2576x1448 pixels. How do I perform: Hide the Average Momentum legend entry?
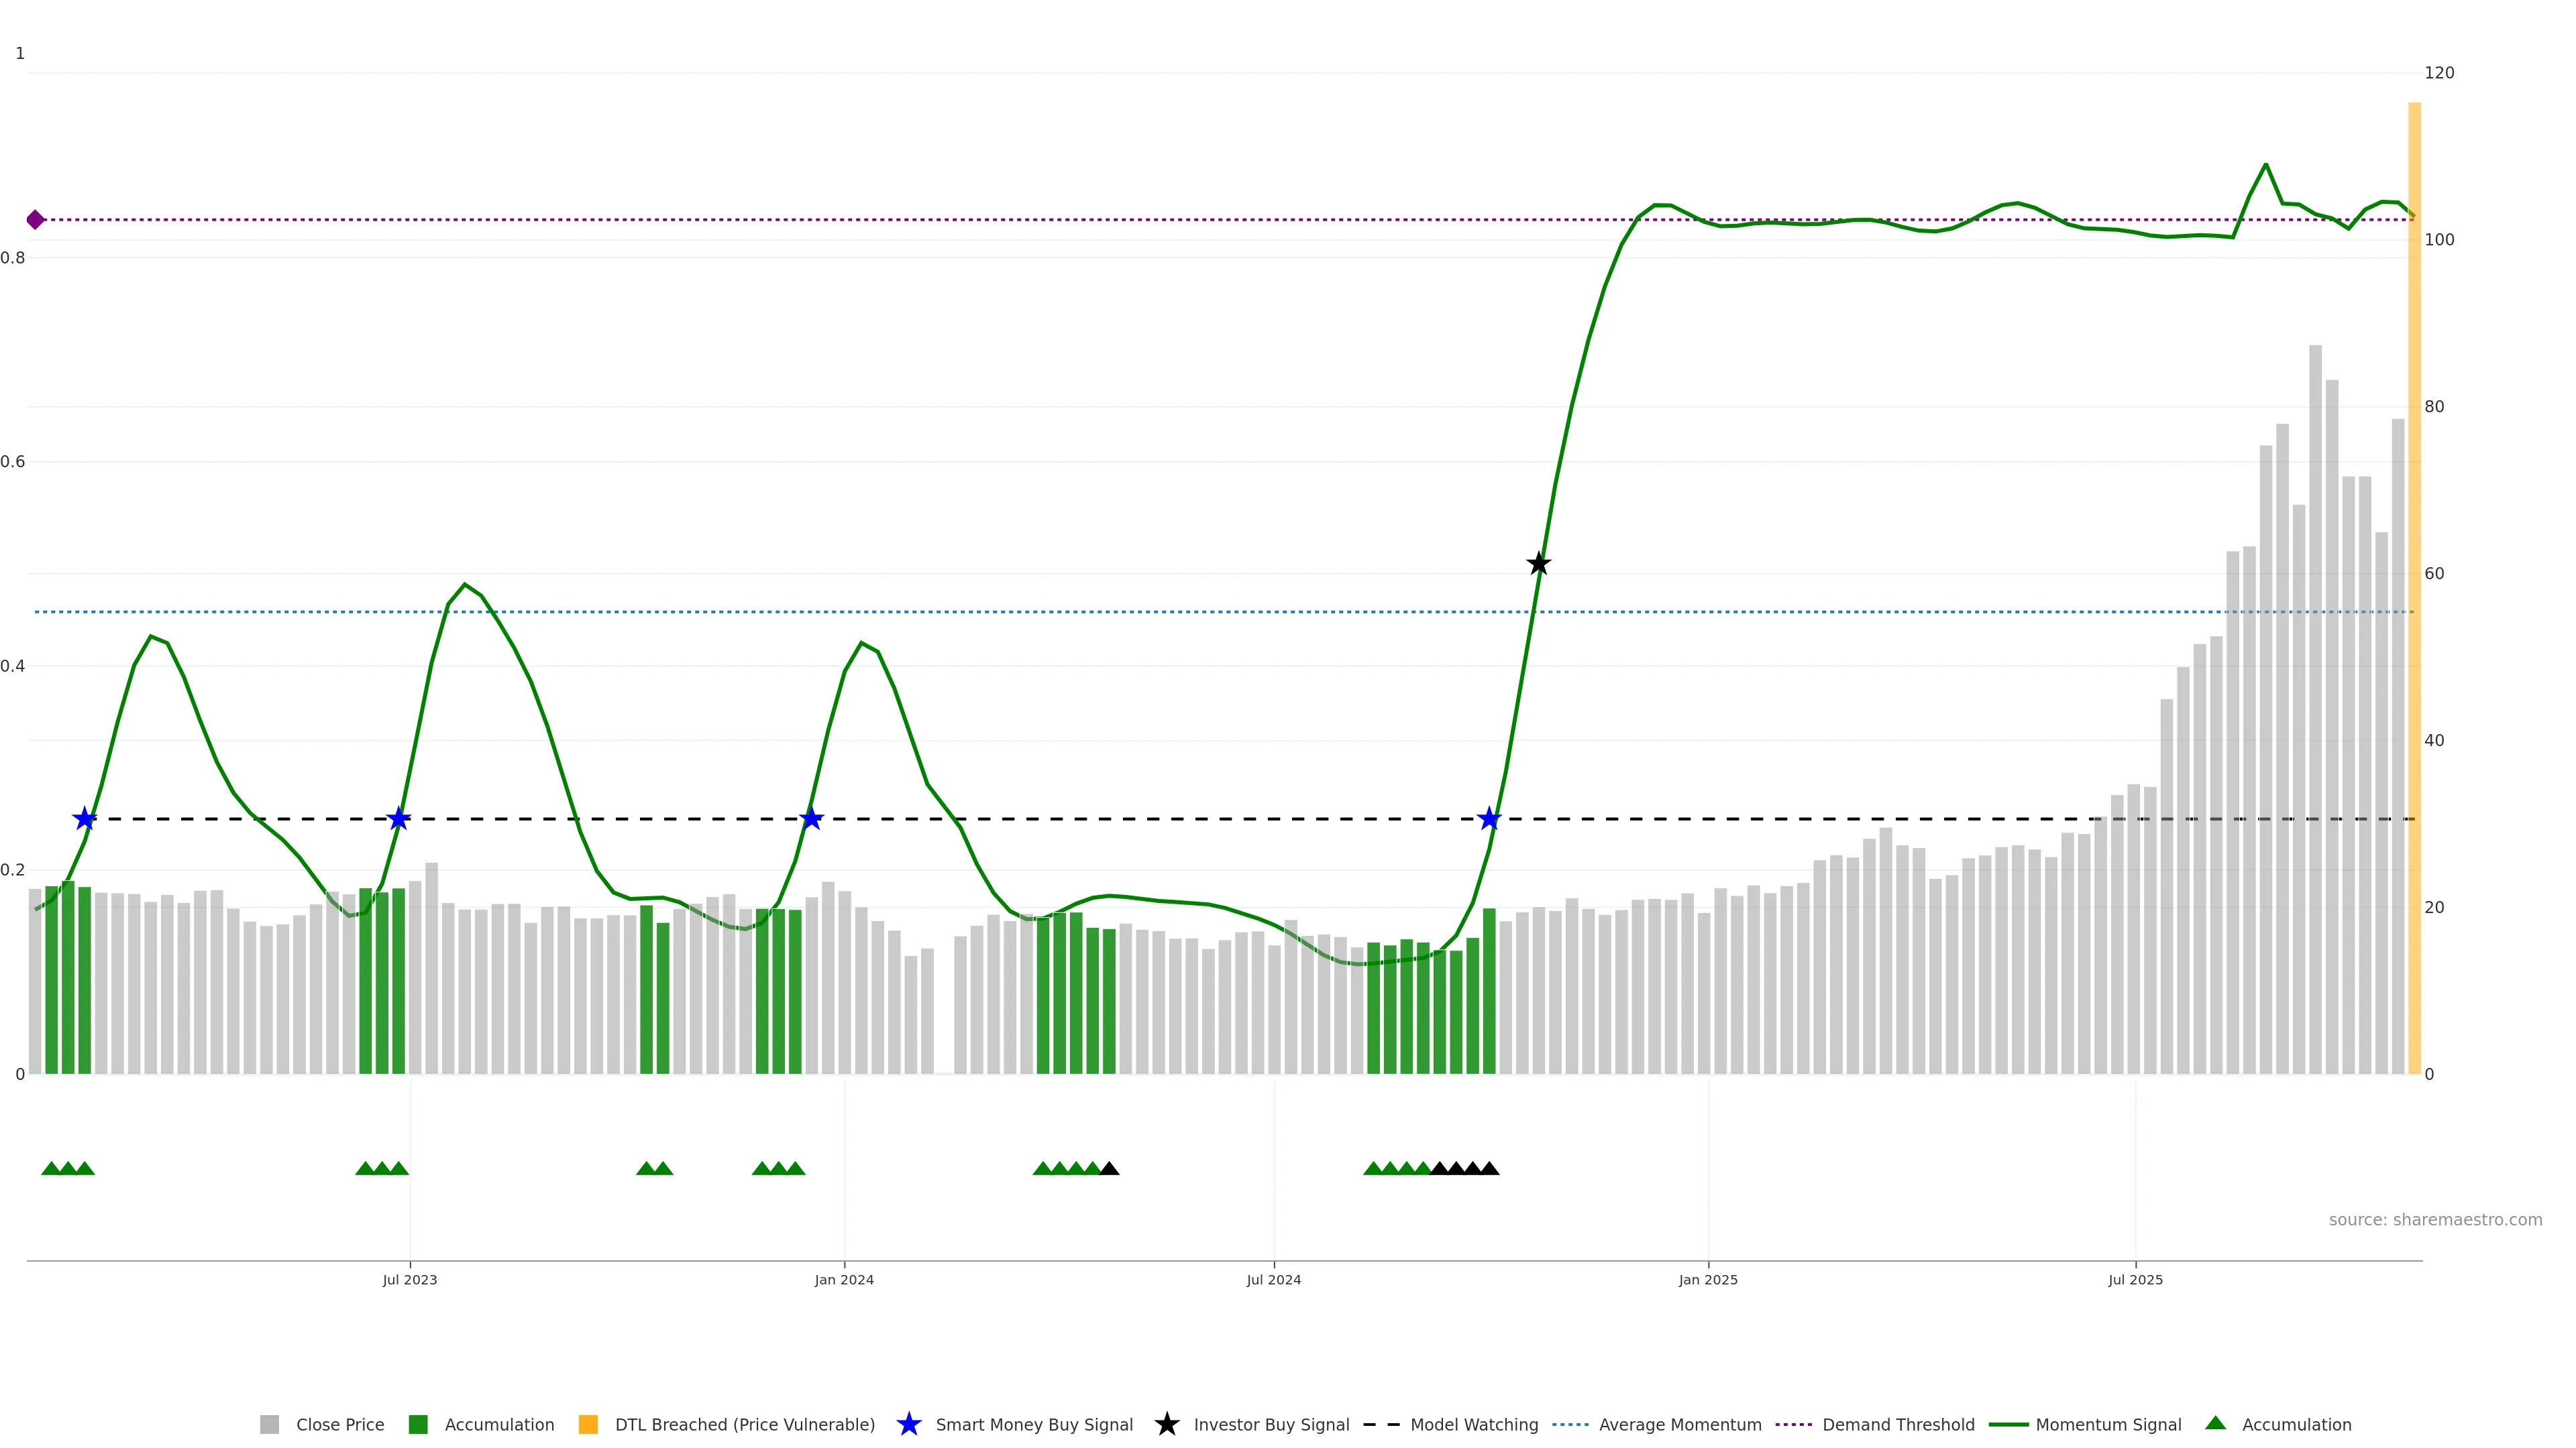click(1679, 1424)
